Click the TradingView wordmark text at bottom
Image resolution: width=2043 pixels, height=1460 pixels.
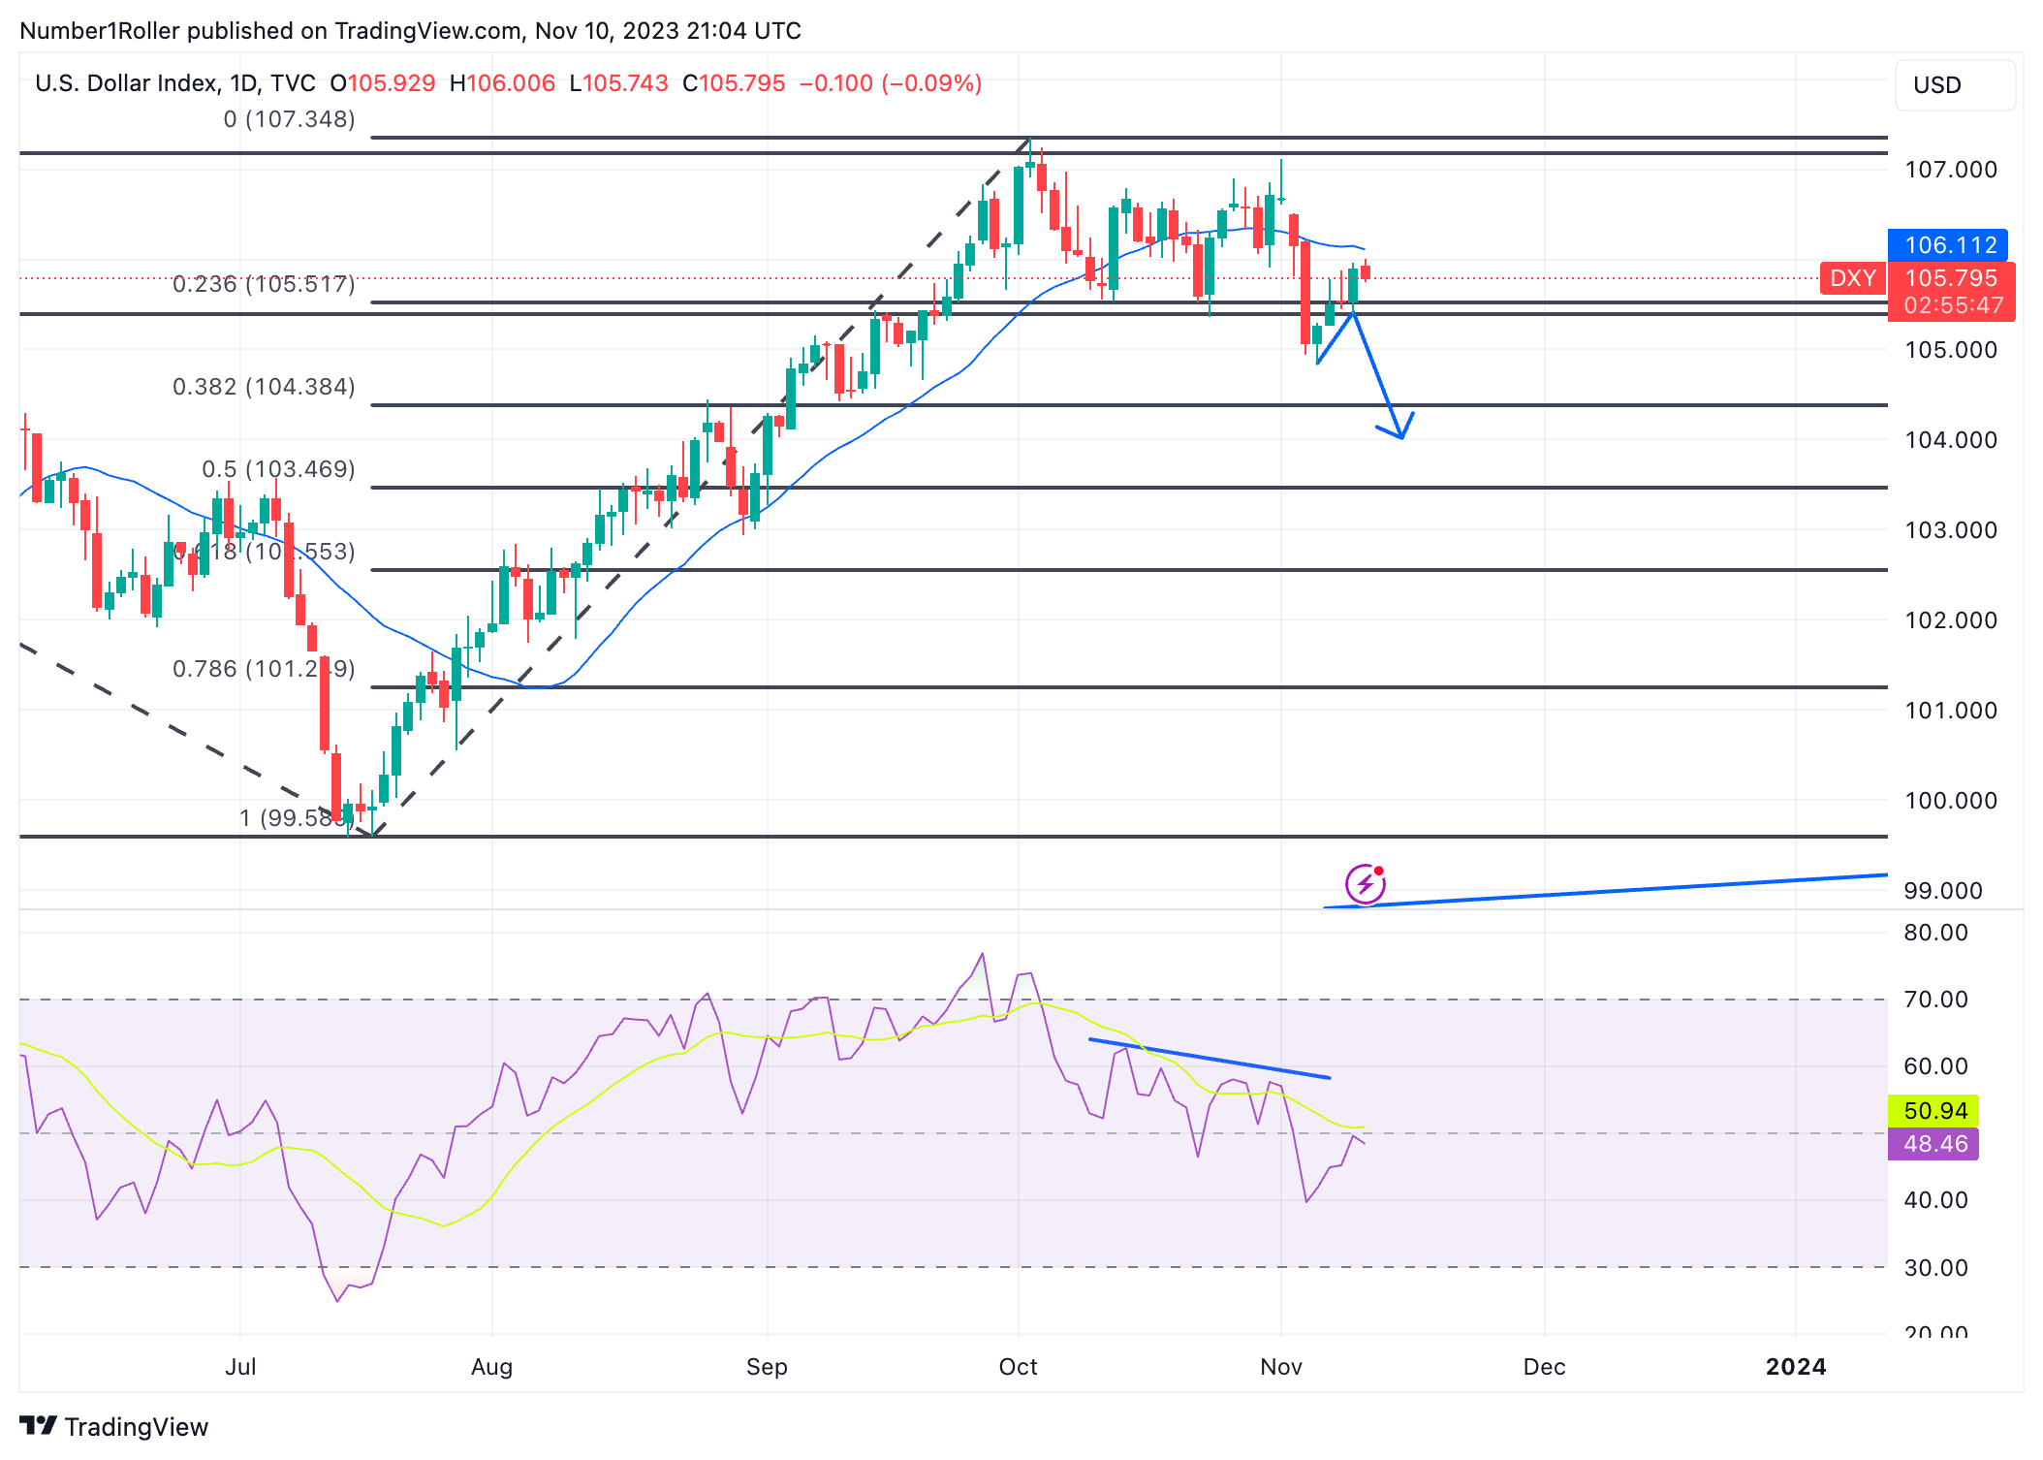click(x=136, y=1427)
